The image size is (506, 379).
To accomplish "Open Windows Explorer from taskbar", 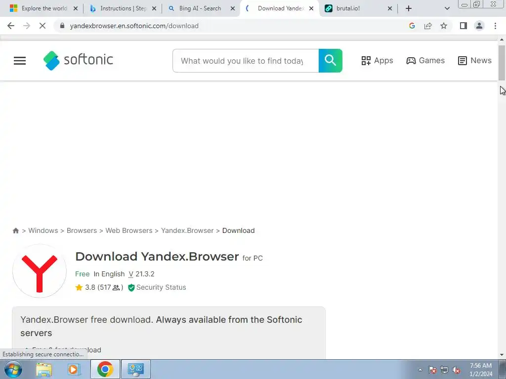I will click(x=44, y=369).
